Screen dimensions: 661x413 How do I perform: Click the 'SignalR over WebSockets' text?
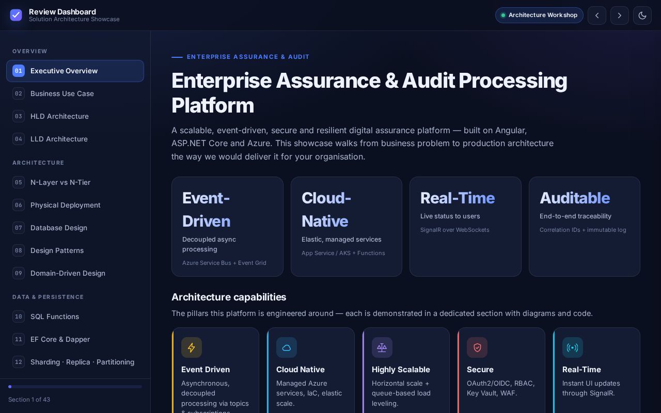click(x=455, y=230)
